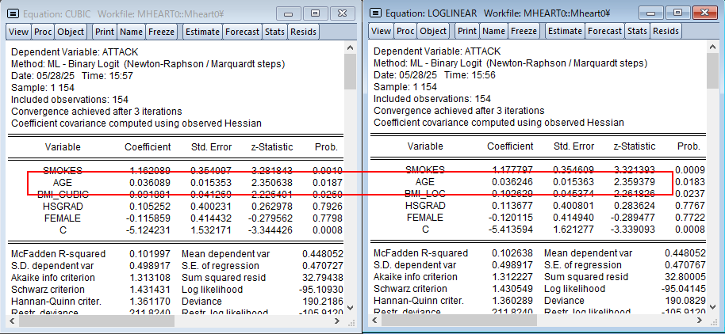Show Stats view in CUBIC window
This screenshot has width=725, height=334.
tap(274, 32)
